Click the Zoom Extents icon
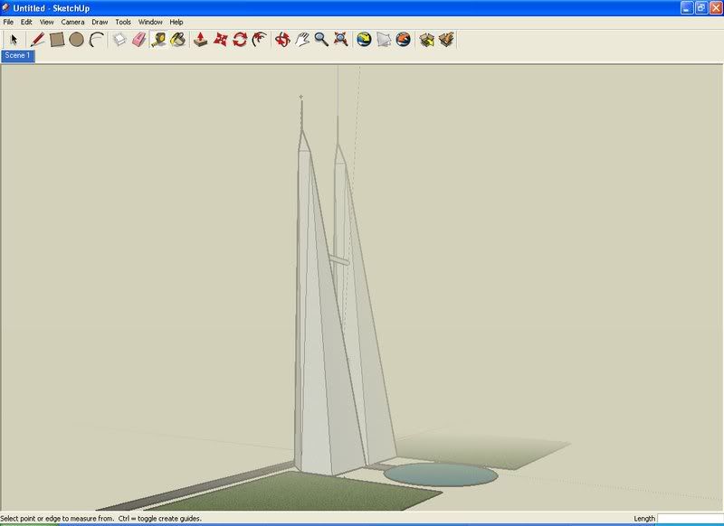The height and width of the screenshot is (526, 724). click(x=341, y=40)
